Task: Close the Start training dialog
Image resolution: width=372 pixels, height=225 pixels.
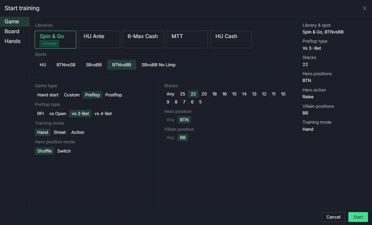Action: point(365,8)
